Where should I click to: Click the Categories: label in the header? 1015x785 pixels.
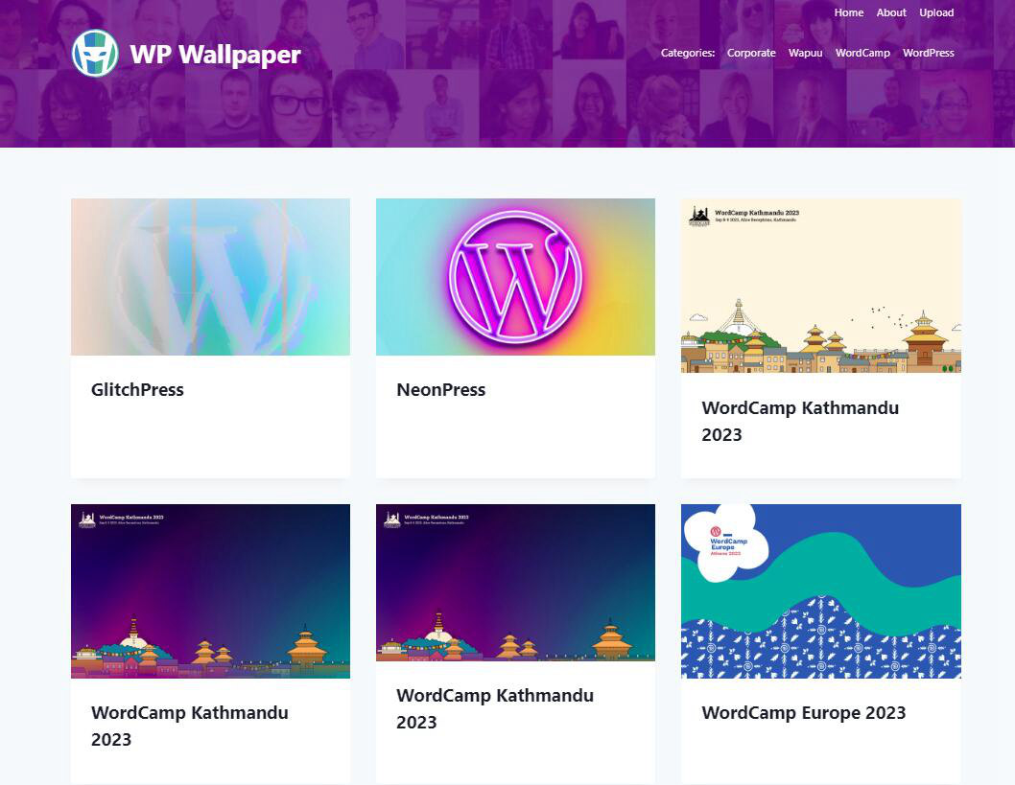click(x=688, y=53)
